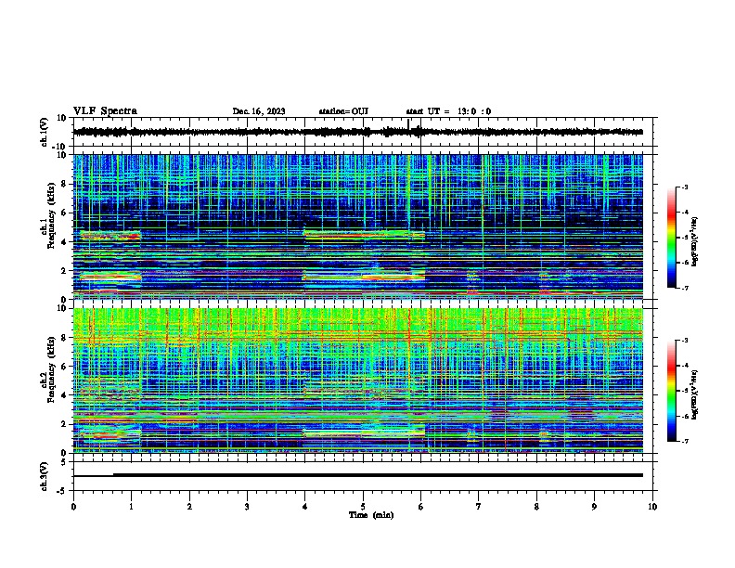Screen dimensions: 735x568
Task: Click time axis tick label '5'
Action: point(363,507)
